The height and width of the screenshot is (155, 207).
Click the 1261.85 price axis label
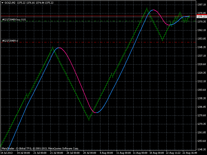click(202, 133)
